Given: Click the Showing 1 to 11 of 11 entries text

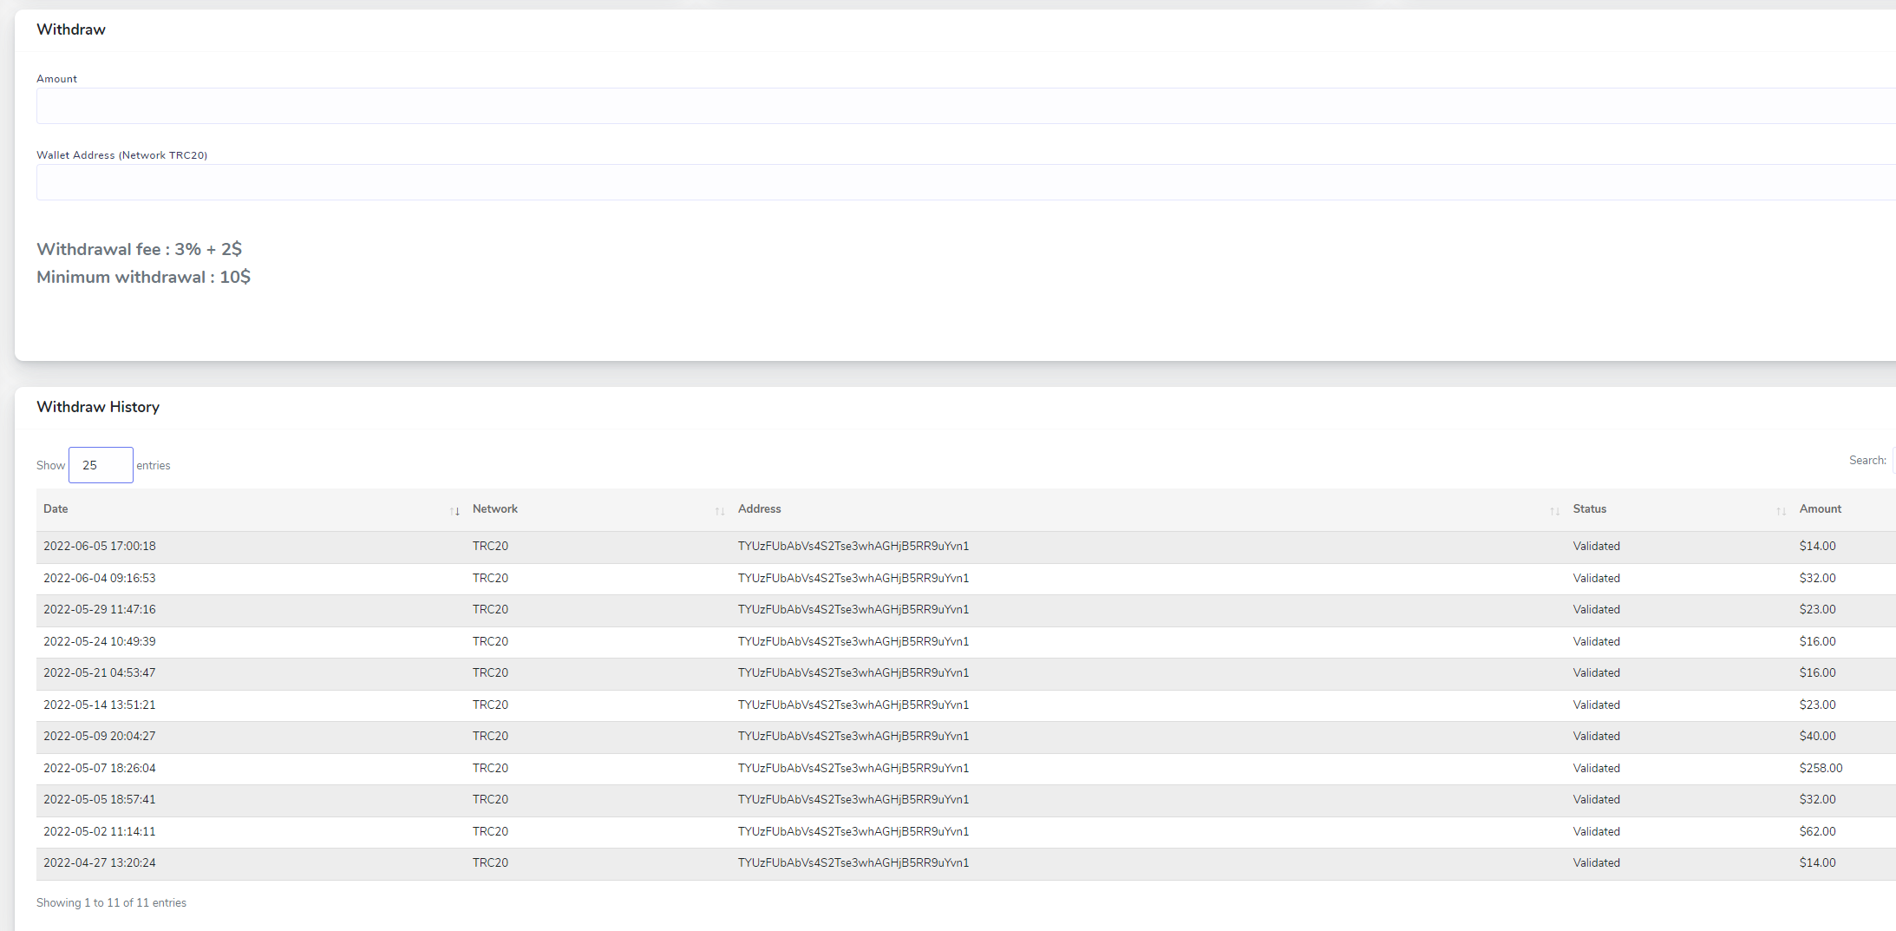Looking at the screenshot, I should coord(111,903).
